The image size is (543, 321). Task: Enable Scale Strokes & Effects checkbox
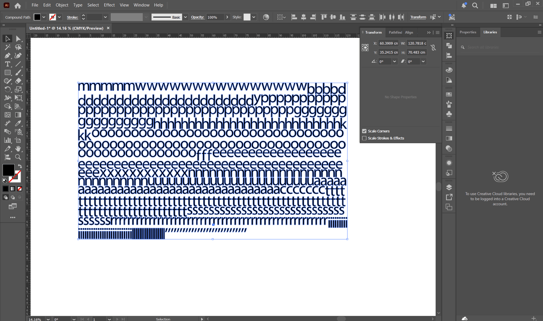click(364, 138)
